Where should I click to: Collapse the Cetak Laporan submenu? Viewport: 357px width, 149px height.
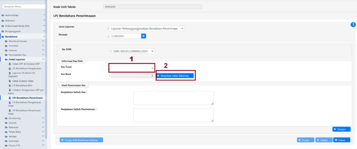point(44,59)
